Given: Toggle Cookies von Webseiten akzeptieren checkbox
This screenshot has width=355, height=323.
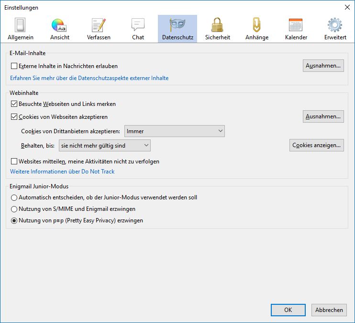Looking at the screenshot, I should pyautogui.click(x=14, y=116).
